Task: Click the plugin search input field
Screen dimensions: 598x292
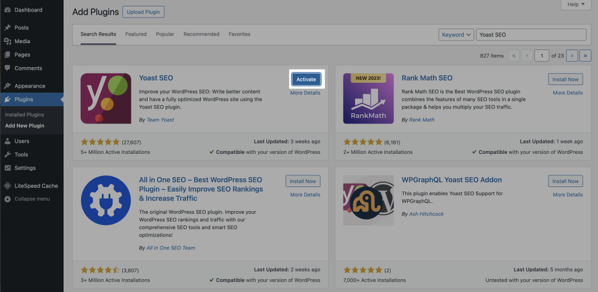Action: (531, 35)
